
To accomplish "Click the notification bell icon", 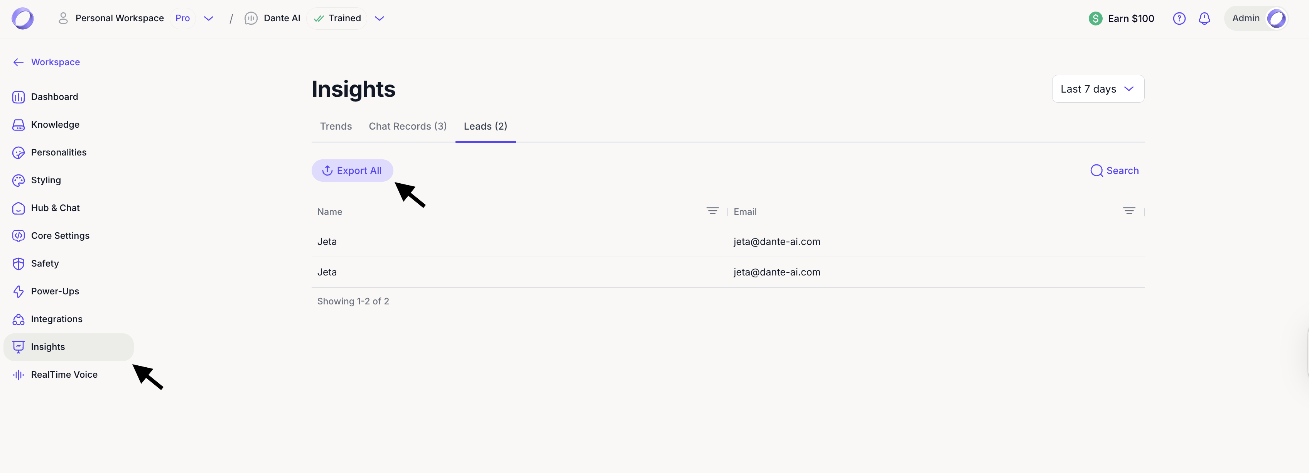I will click(x=1204, y=19).
